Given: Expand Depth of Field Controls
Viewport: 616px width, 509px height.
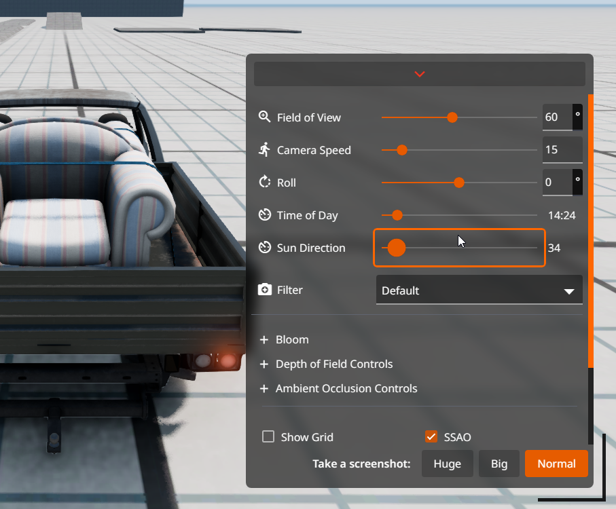Looking at the screenshot, I should 326,364.
